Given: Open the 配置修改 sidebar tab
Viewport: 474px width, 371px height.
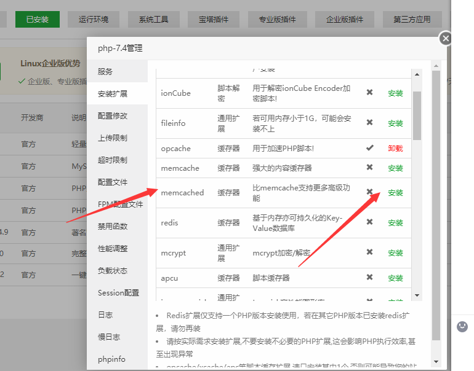Looking at the screenshot, I should (118, 116).
